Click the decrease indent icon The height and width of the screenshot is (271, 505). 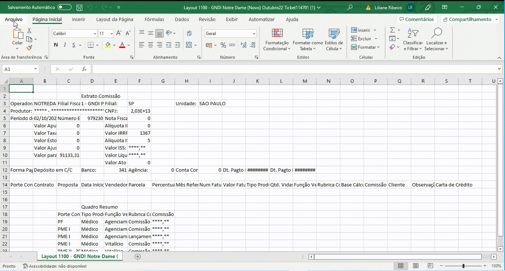[169, 45]
